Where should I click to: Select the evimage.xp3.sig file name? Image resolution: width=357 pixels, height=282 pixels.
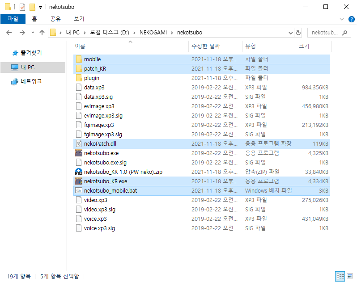(103, 116)
